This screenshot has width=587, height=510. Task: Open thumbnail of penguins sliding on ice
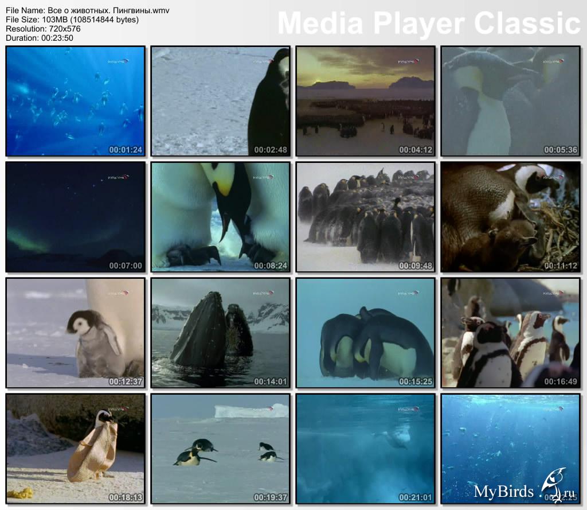tap(220, 449)
